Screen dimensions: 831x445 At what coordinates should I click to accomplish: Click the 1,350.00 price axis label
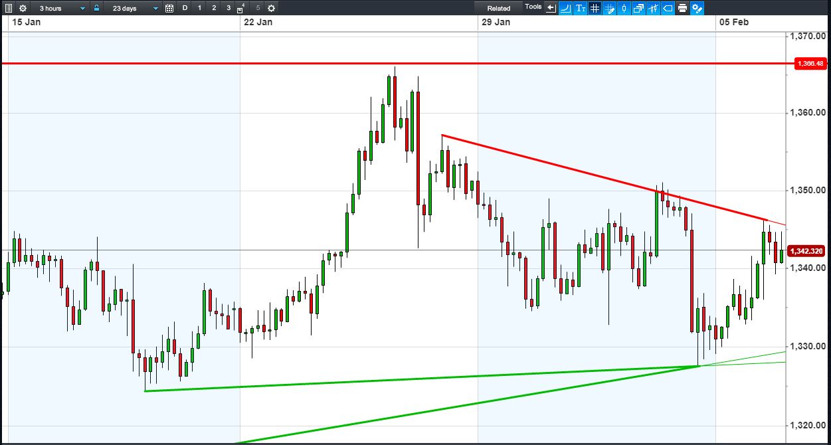click(809, 191)
